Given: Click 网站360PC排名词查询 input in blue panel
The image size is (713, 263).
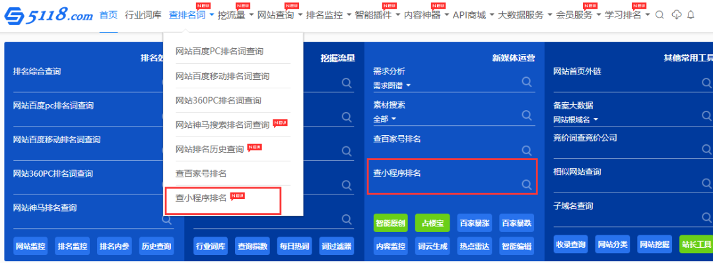Looking at the screenshot, I should (88, 185).
